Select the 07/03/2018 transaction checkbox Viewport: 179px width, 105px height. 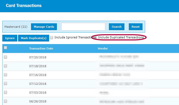click(5, 93)
